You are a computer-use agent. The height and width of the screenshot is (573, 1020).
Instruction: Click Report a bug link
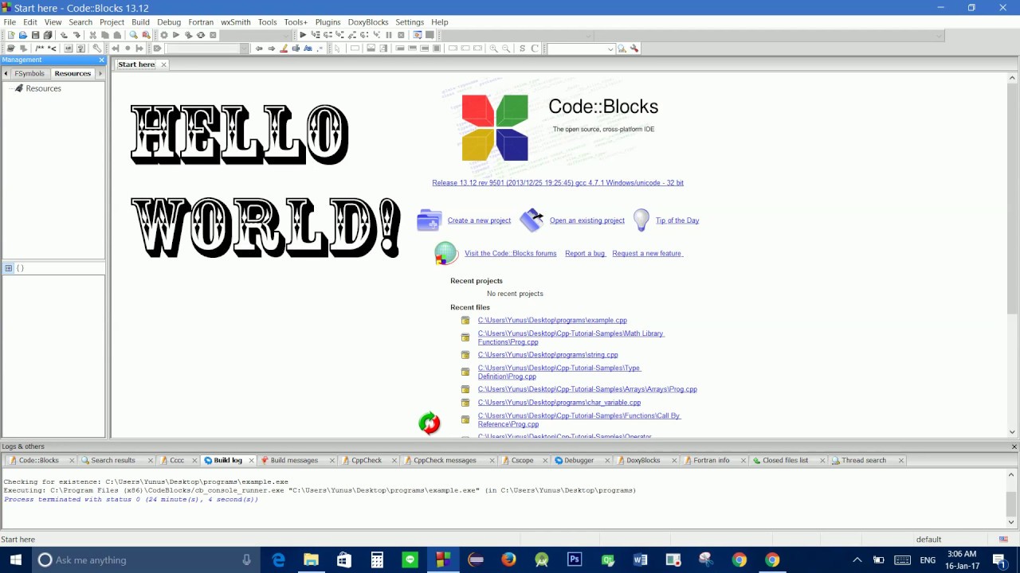(x=585, y=253)
